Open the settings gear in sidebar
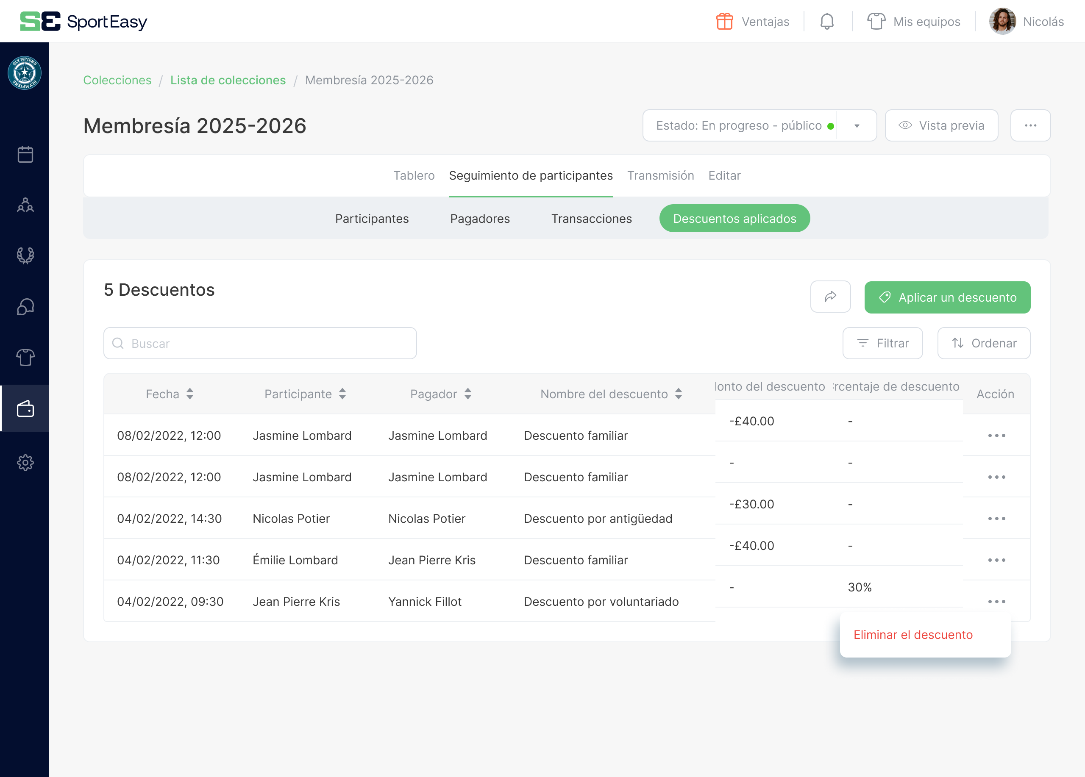Screen dimensions: 1085x777 coord(25,462)
